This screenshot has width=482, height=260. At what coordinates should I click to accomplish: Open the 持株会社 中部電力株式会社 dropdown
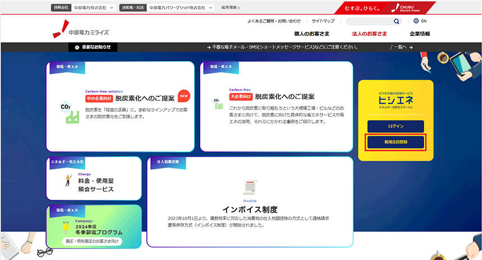pos(83,8)
